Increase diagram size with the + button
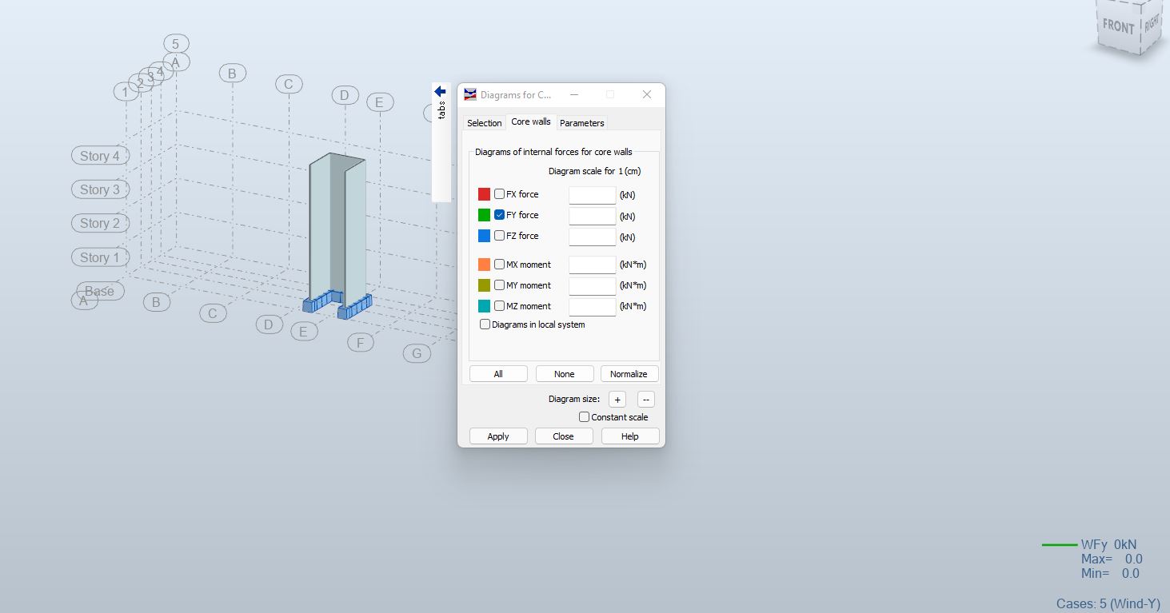The height and width of the screenshot is (613, 1170). (617, 399)
